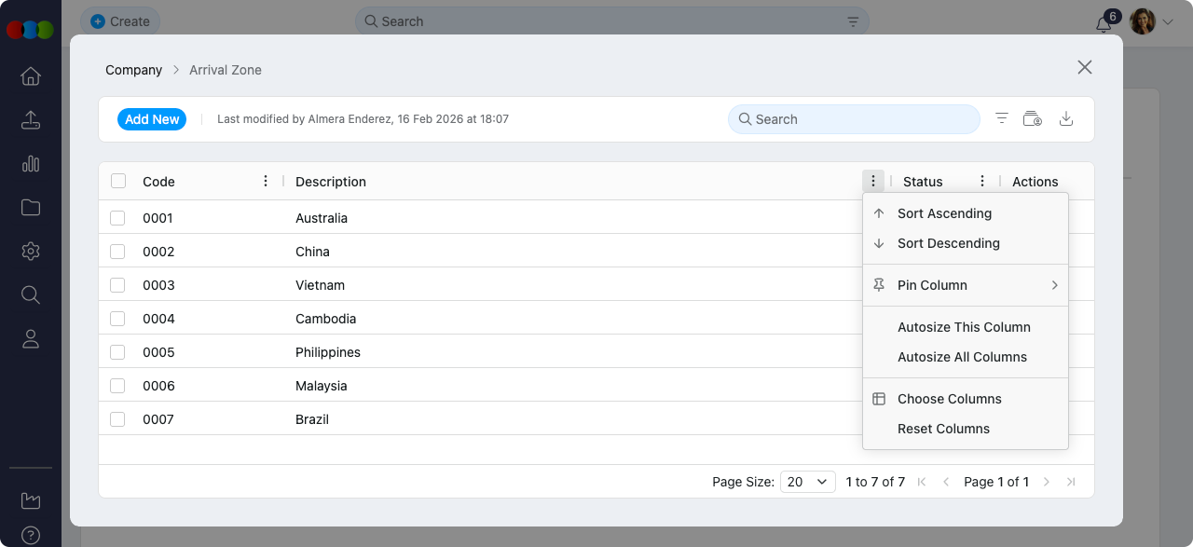Screen dimensions: 1193x547
Task: Select Autosize All Columns option
Action: click(962, 357)
